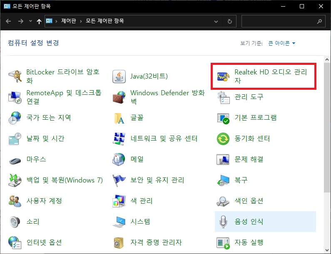Open the 자동 실행 autoplay icon
Screen dimensions: 331x254
[223, 243]
